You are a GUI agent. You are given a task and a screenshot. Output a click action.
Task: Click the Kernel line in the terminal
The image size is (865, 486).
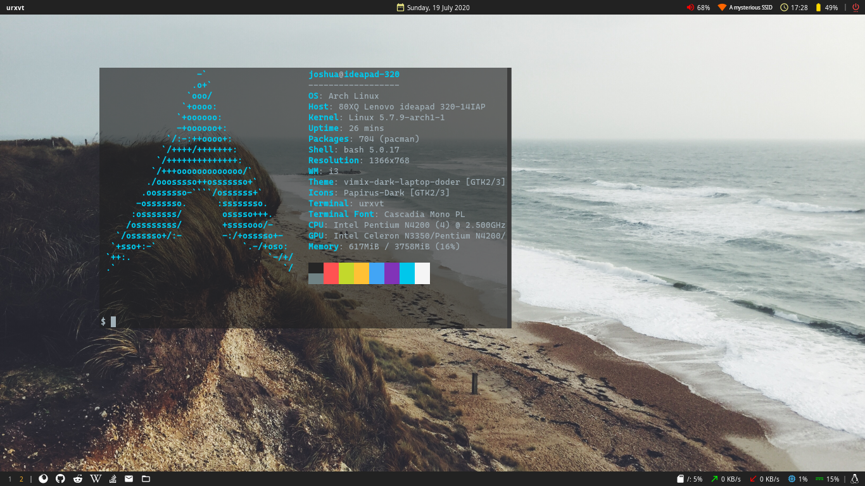377,118
